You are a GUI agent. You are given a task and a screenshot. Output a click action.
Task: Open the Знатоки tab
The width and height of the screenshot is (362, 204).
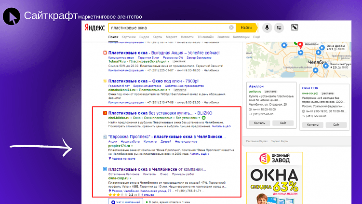(x=223, y=37)
